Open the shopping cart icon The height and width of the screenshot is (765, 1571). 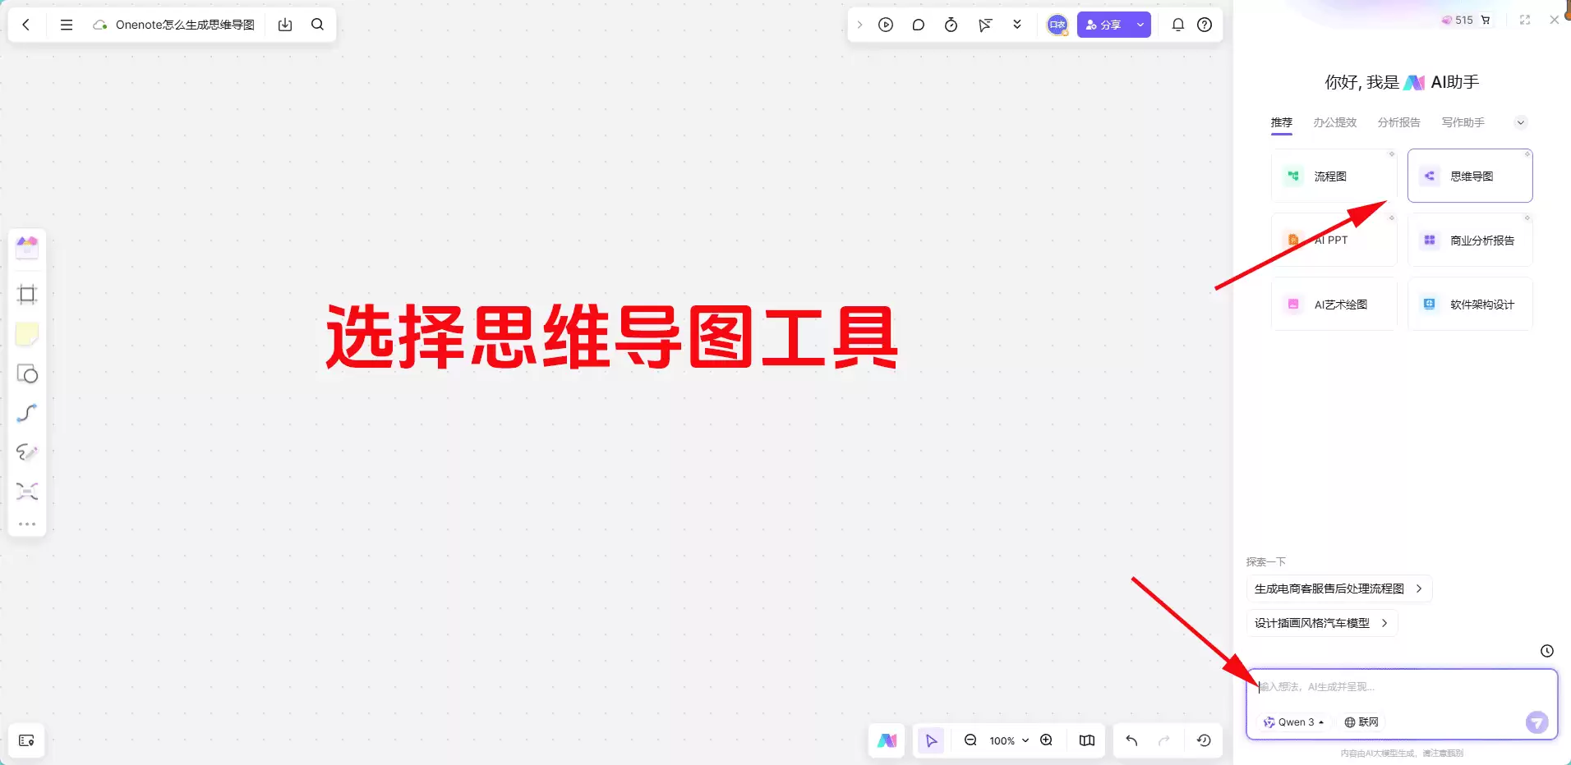pyautogui.click(x=1486, y=21)
